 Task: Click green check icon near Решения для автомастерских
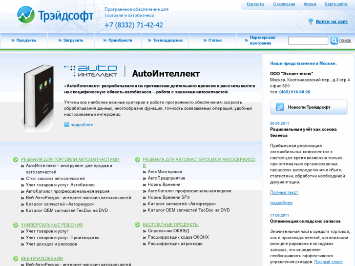137,160
